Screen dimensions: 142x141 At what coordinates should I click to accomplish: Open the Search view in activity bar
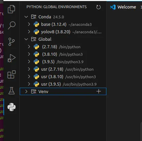[12, 25]
